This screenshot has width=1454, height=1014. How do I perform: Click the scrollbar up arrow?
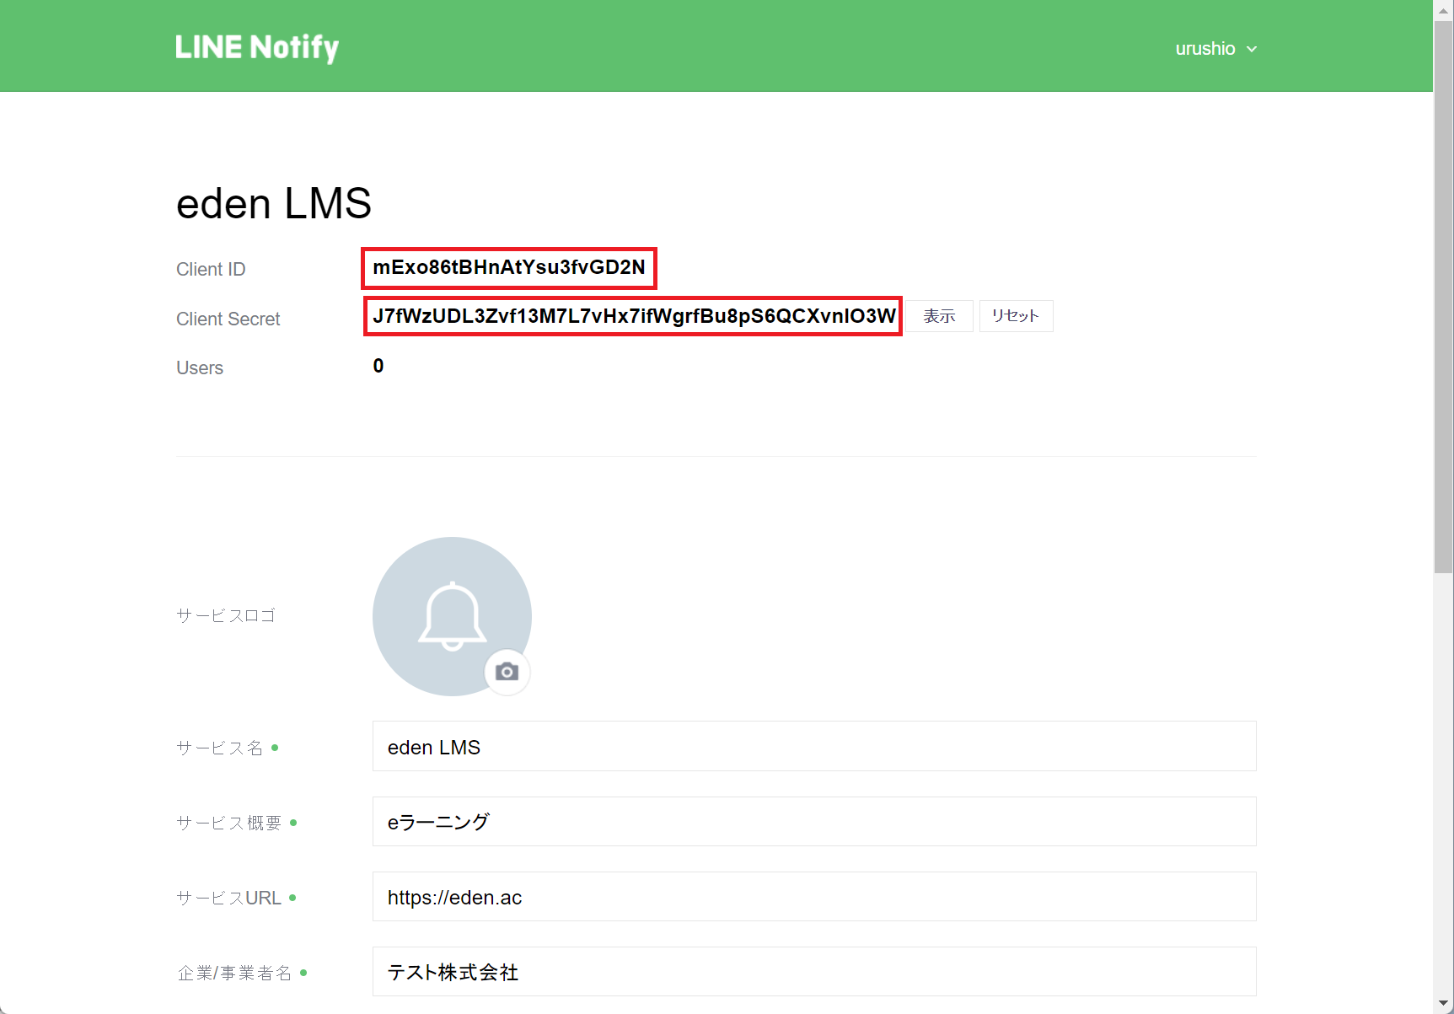1444,9
